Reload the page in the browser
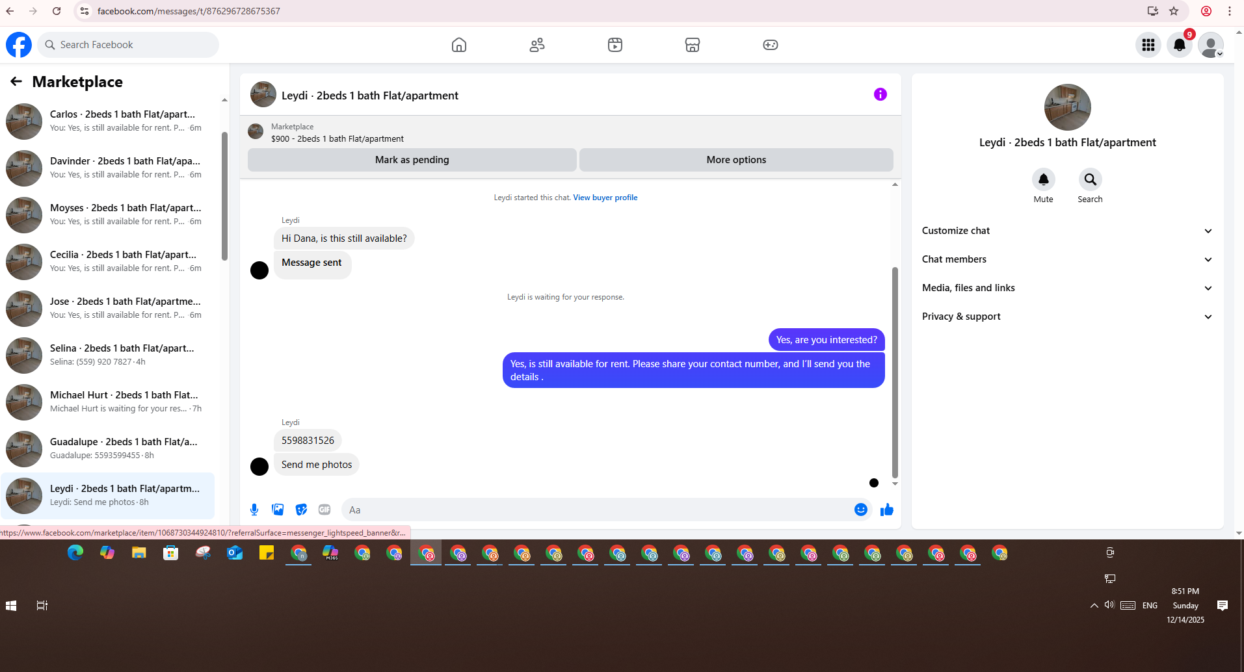Screen dimensions: 1244x672 (x=57, y=11)
